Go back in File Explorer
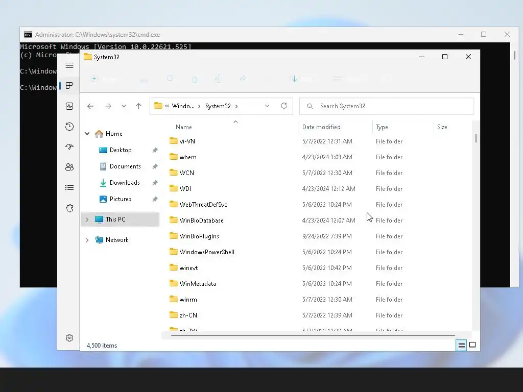The width and height of the screenshot is (523, 392). [90, 106]
